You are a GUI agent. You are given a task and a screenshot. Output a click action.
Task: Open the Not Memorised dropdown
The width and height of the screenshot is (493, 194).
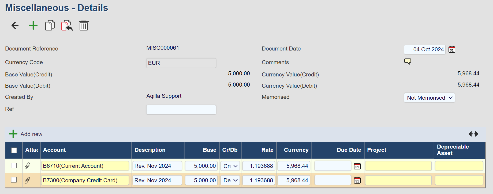pos(429,98)
